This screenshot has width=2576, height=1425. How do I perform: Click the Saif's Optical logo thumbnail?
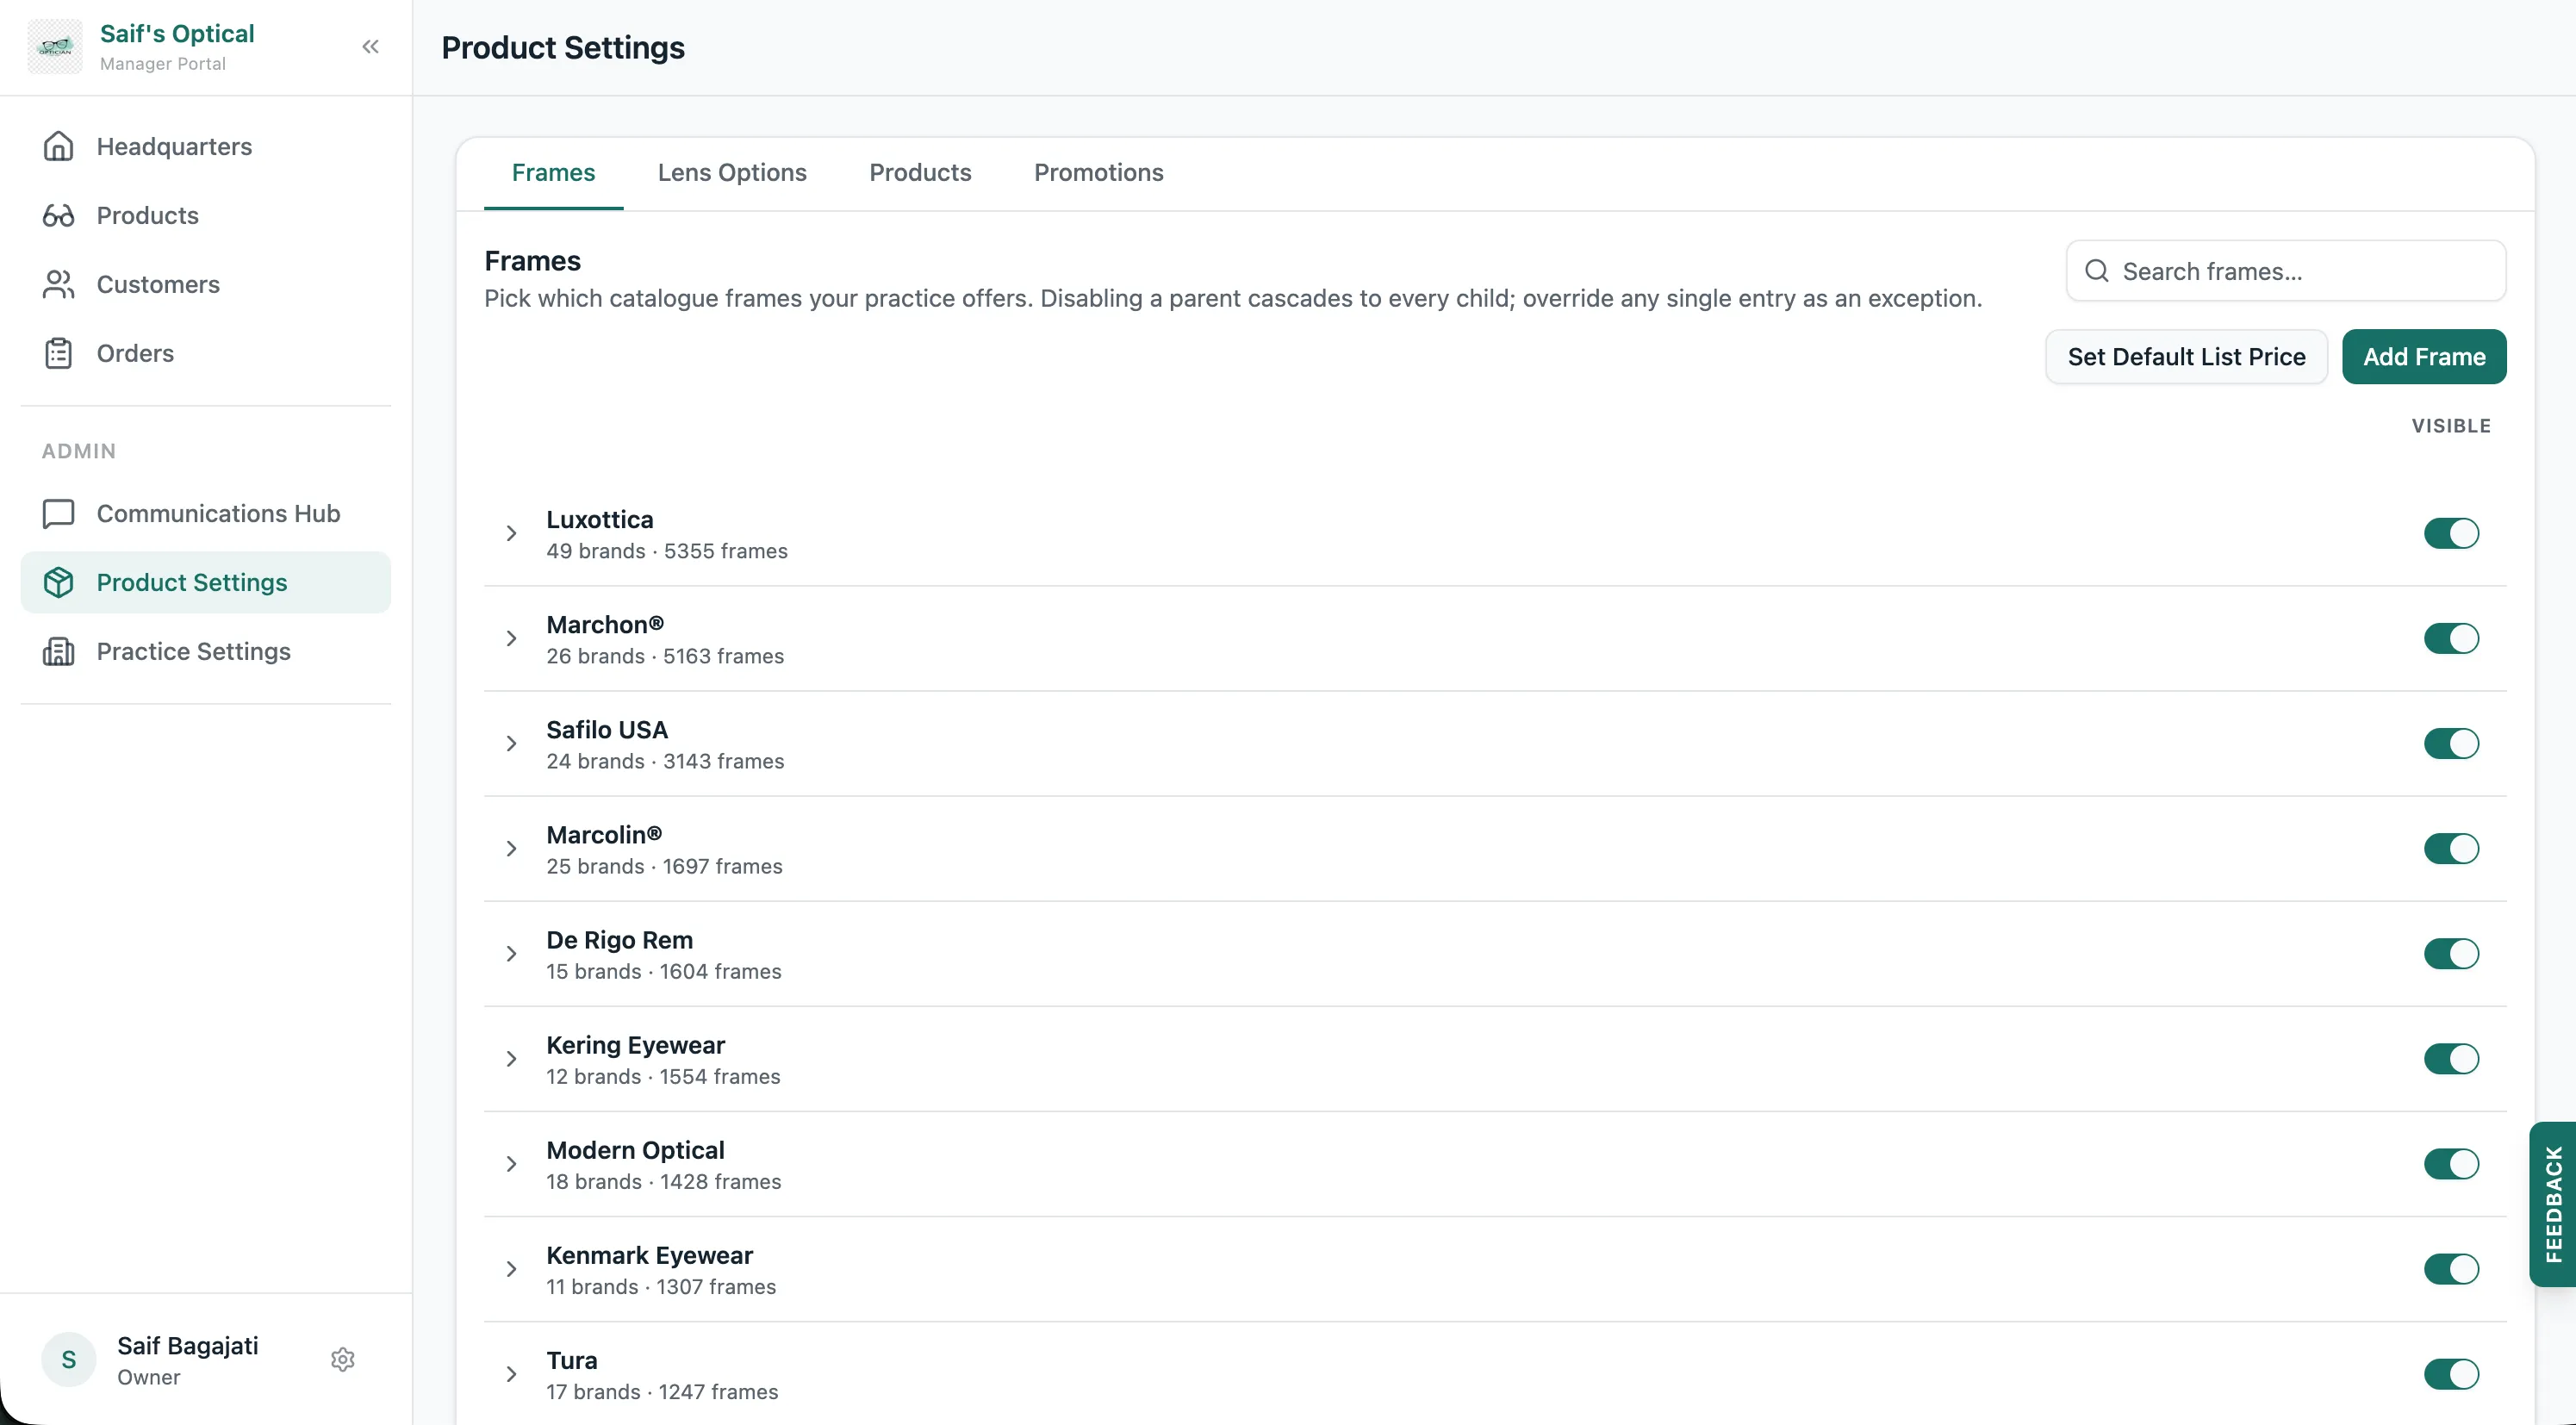(55, 46)
